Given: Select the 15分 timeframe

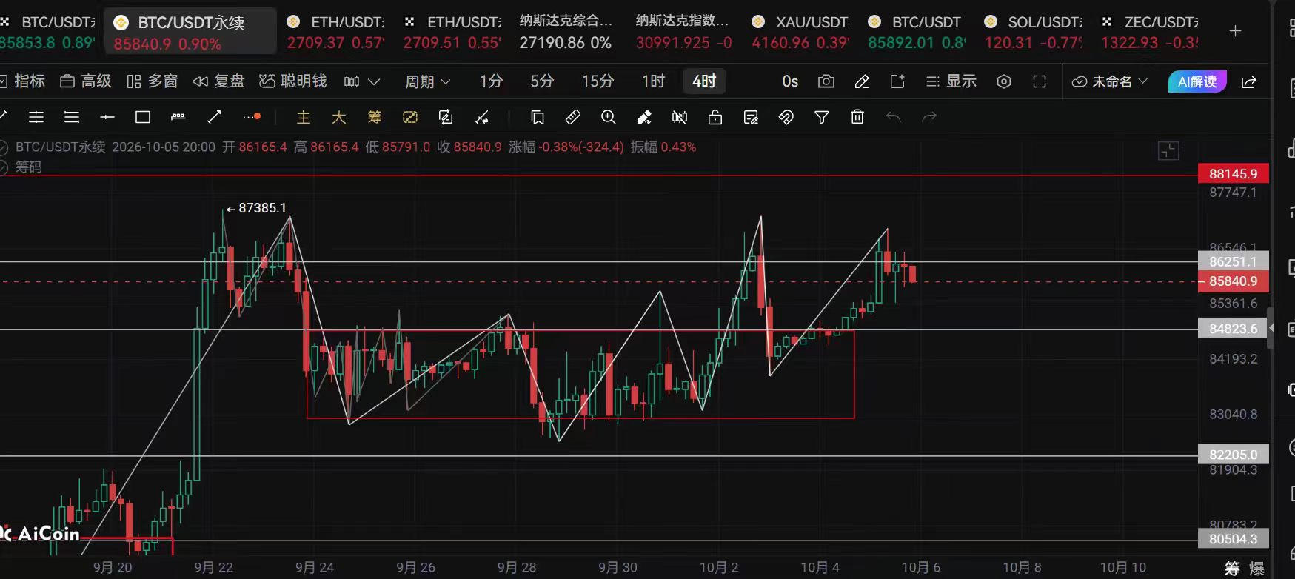Looking at the screenshot, I should coord(597,81).
